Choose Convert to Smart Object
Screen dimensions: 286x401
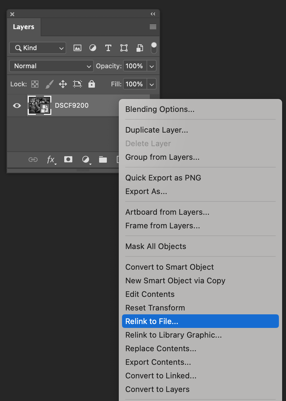pos(200,267)
